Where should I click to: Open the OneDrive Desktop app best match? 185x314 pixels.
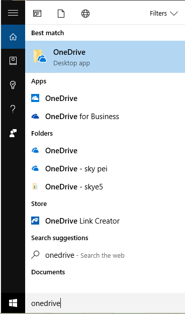(105, 57)
